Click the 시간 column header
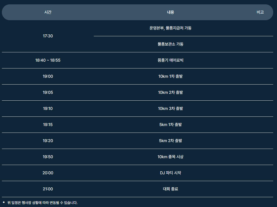This screenshot has width=277, height=207. tap(48, 12)
